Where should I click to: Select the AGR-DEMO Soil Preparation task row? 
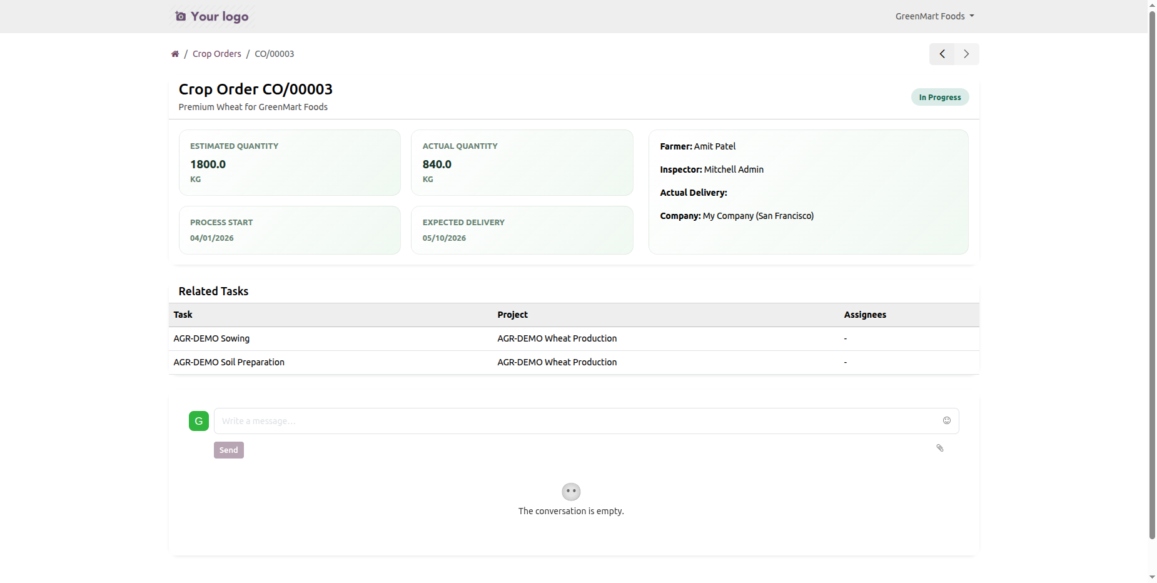point(574,362)
